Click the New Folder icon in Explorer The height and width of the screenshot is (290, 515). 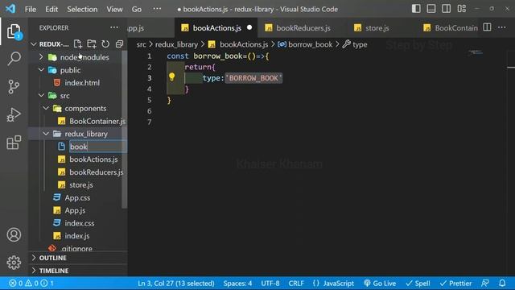92,43
